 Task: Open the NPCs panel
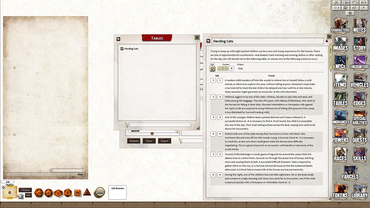point(341,64)
